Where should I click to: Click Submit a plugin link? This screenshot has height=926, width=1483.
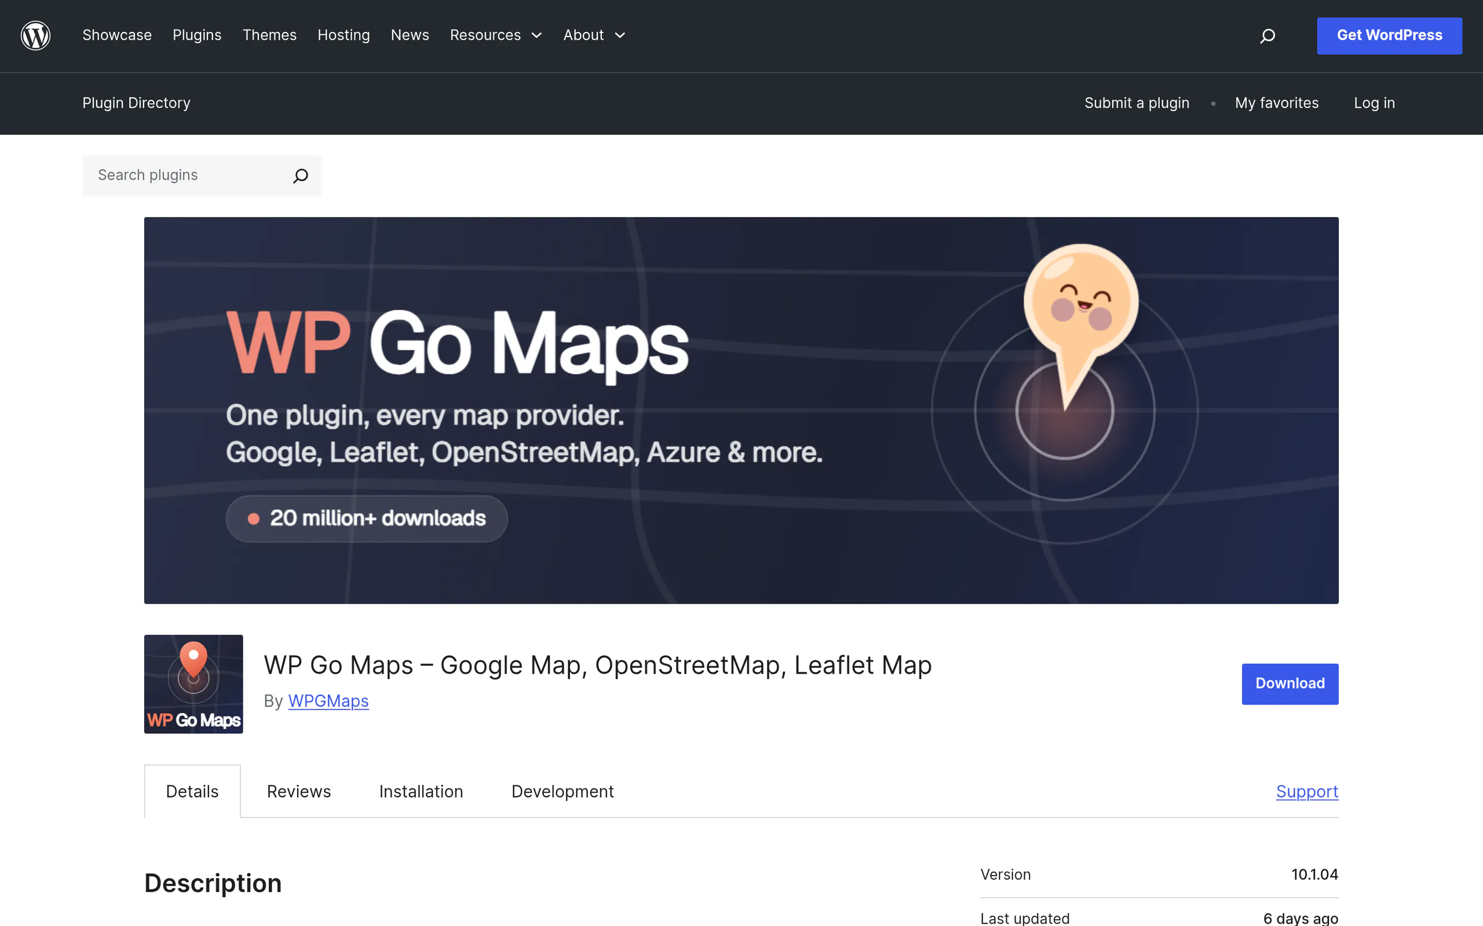click(x=1137, y=103)
